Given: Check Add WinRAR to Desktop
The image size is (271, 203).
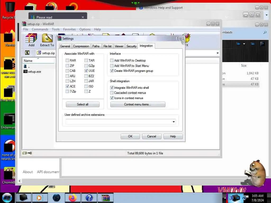Looking at the screenshot, I should (112, 61).
